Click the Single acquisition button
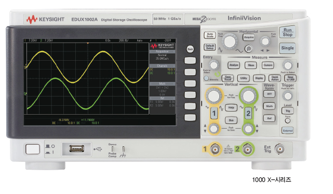This screenshot has height=194, width=333. click(x=287, y=48)
